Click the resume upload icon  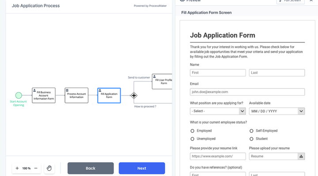tap(301, 156)
